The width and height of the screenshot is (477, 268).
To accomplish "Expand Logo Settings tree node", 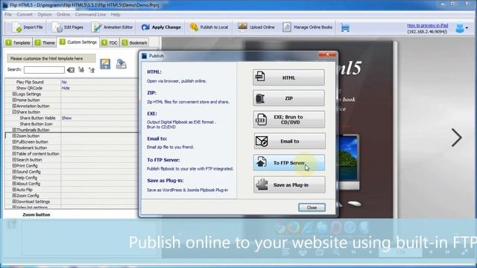I will click(14, 94).
